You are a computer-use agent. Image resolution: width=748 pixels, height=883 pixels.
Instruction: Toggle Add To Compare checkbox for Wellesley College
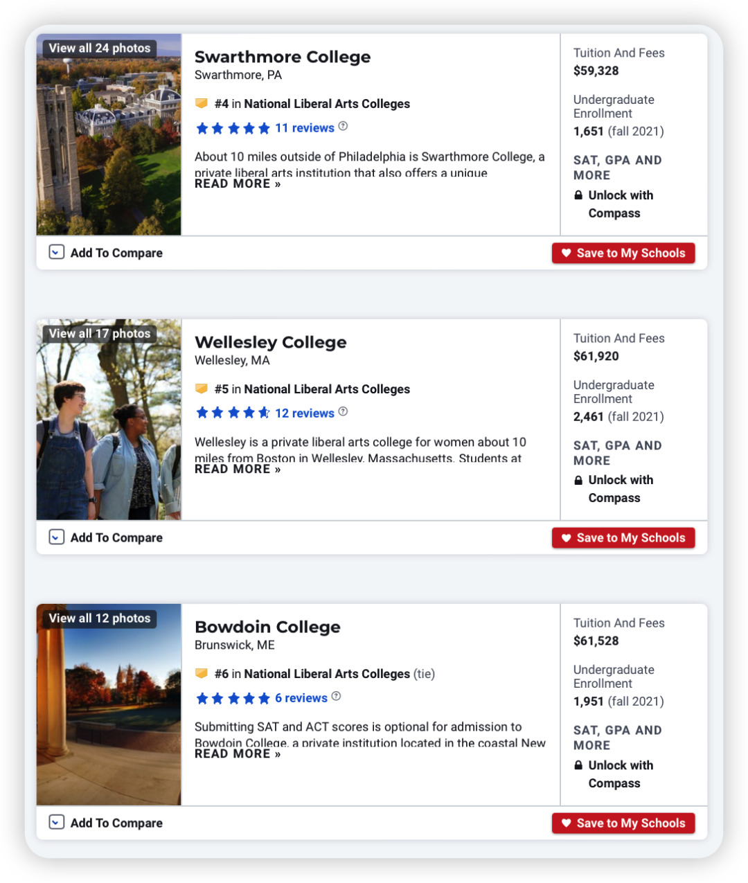(57, 537)
